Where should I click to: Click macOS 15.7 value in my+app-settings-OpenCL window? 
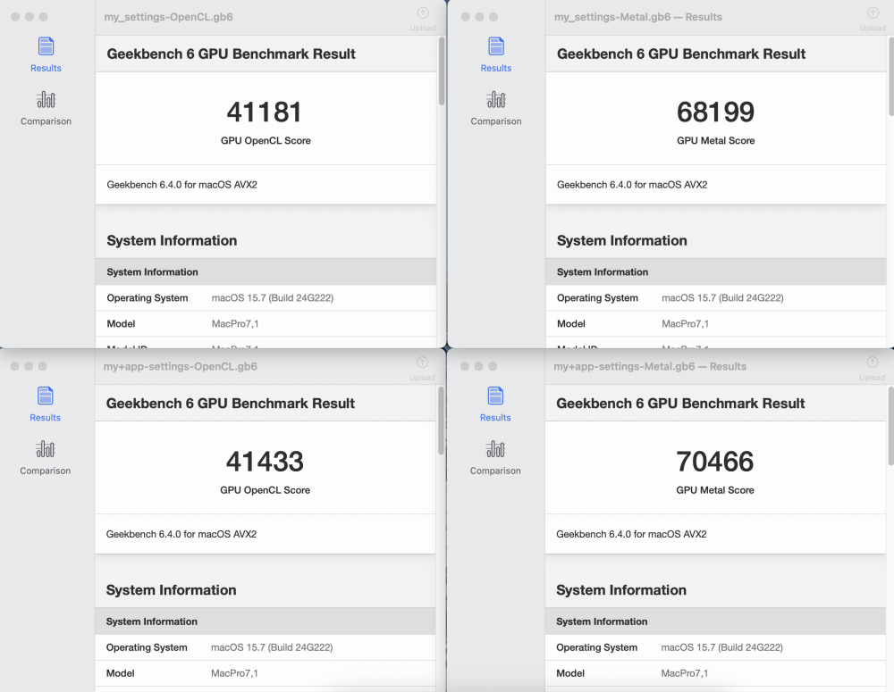coord(272,647)
